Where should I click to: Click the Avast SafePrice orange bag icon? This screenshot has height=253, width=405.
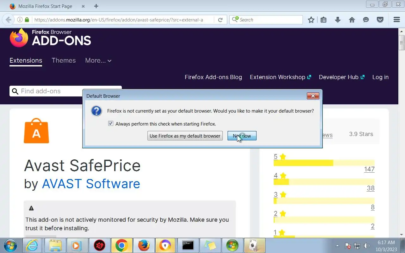point(36,131)
